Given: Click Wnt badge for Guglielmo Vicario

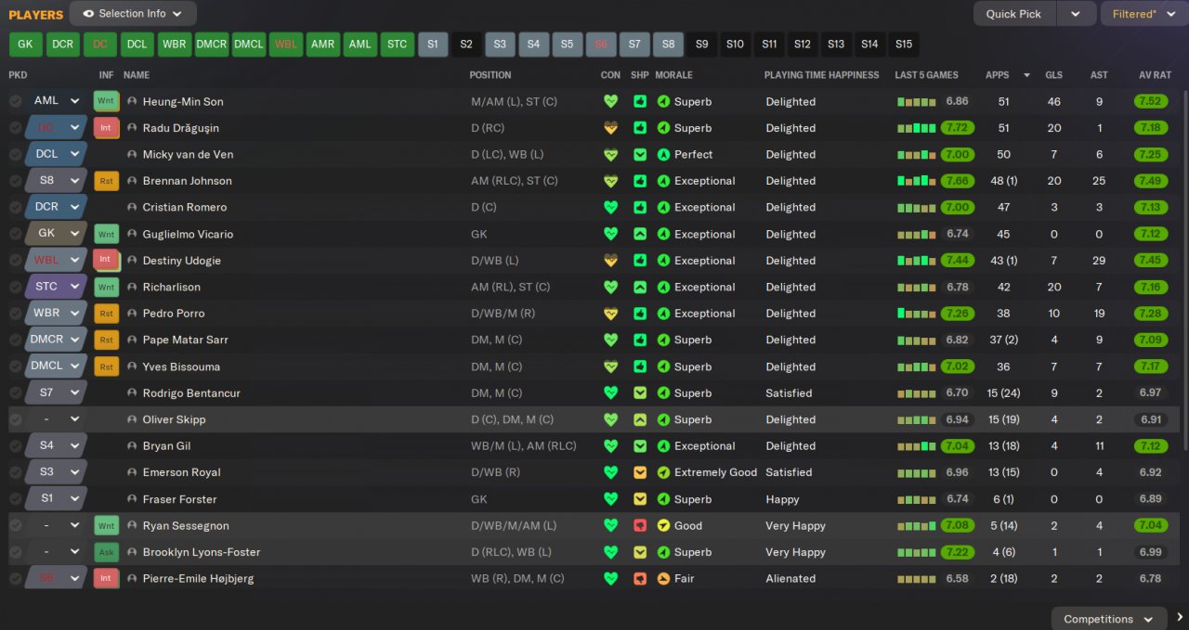Looking at the screenshot, I should 106,234.
